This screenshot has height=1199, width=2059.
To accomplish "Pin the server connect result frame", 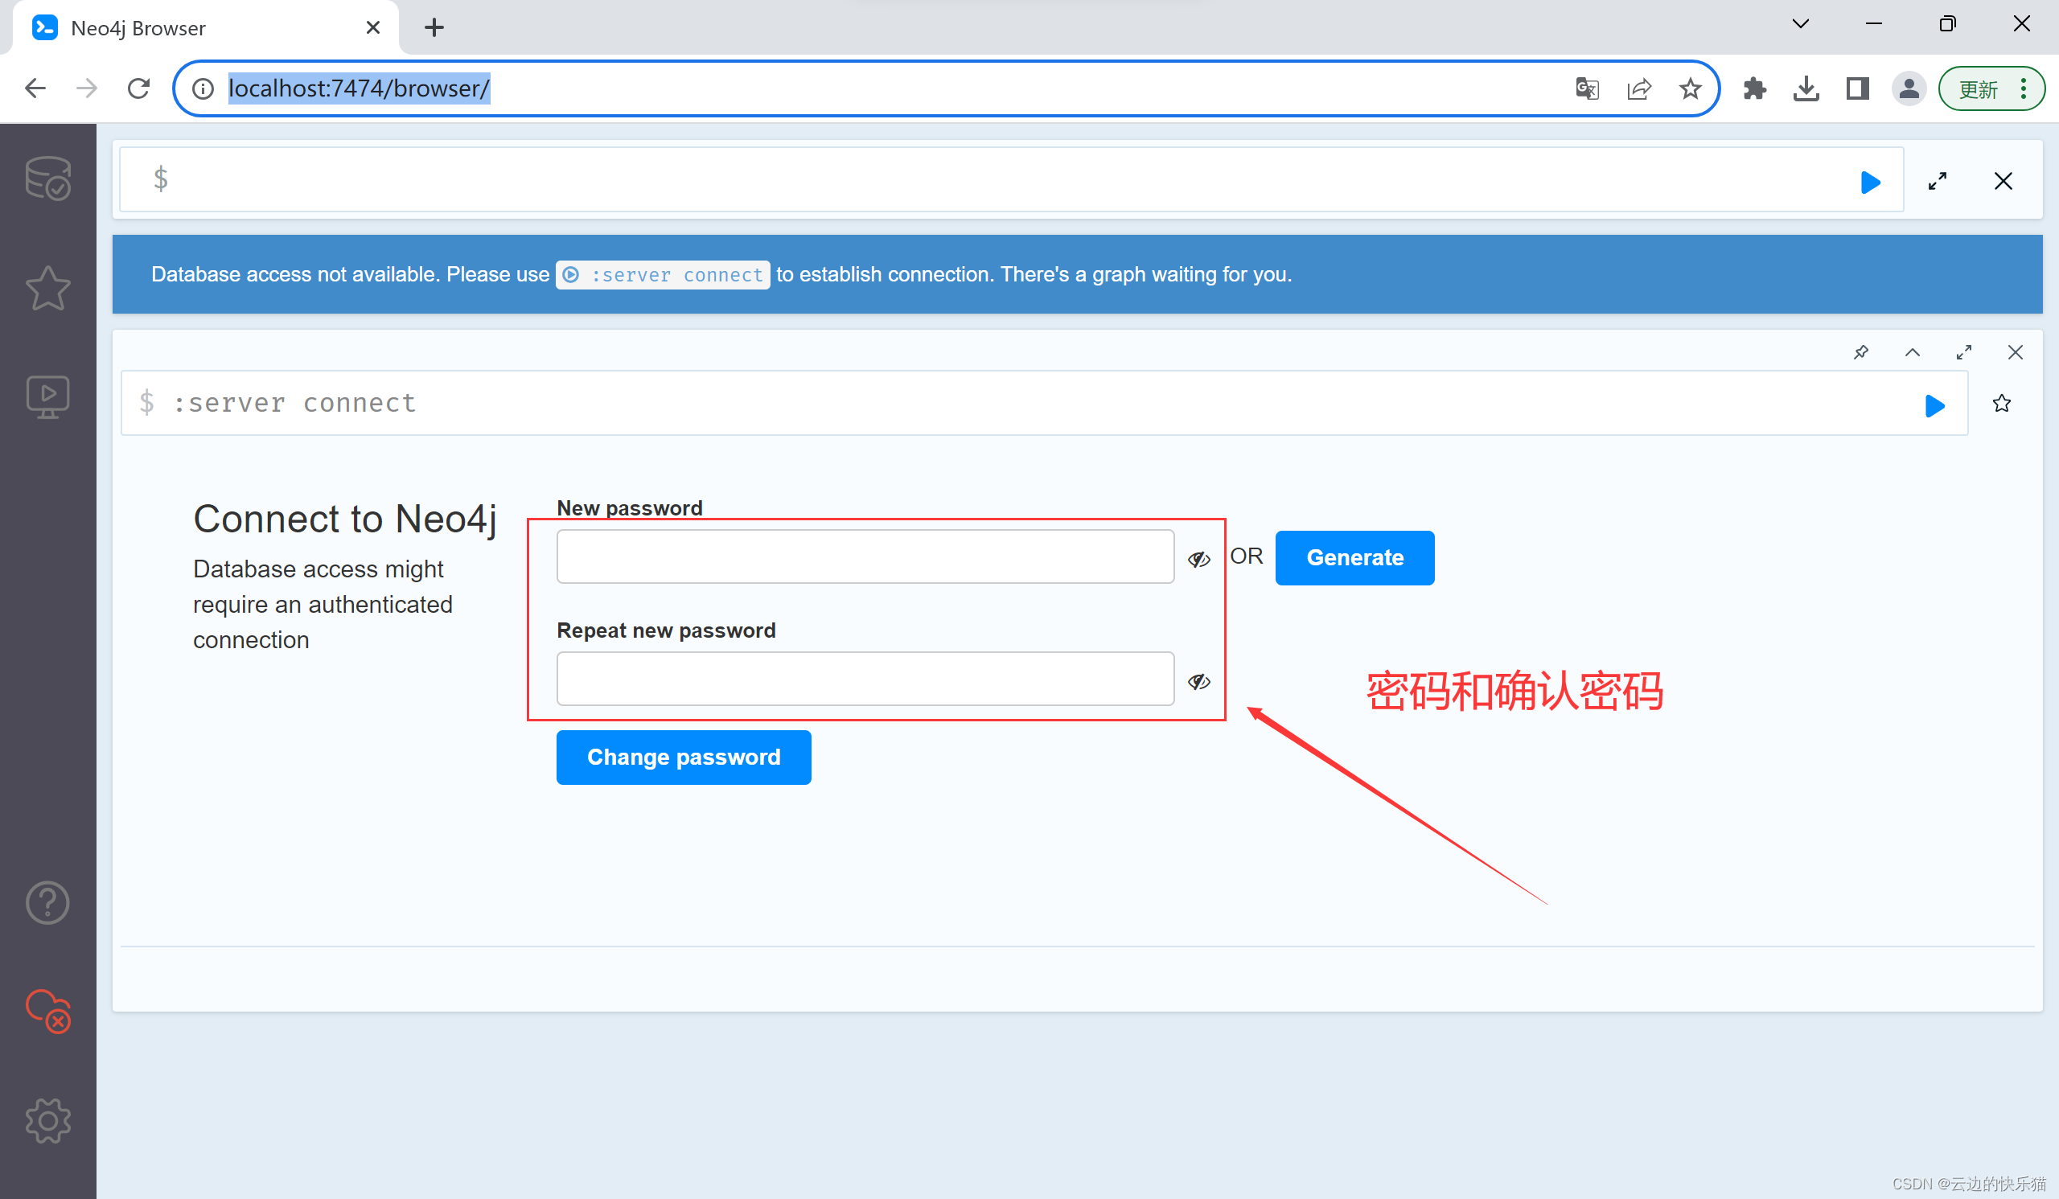I will pyautogui.click(x=1861, y=352).
